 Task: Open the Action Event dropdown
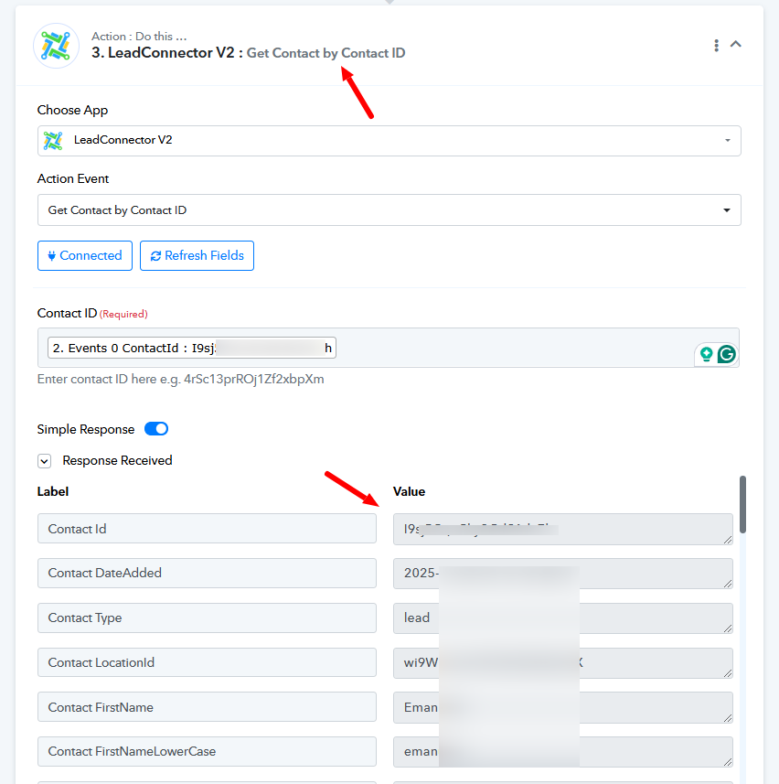pyautogui.click(x=389, y=210)
